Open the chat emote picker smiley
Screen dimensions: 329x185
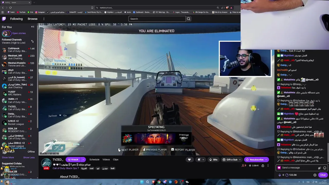(325, 168)
